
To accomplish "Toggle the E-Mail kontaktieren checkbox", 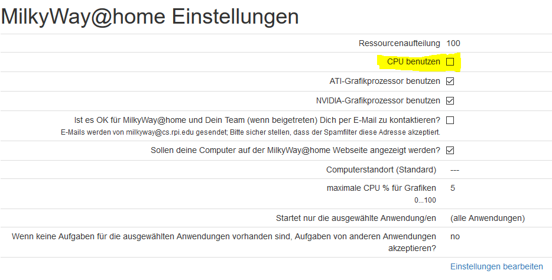I will click(450, 121).
